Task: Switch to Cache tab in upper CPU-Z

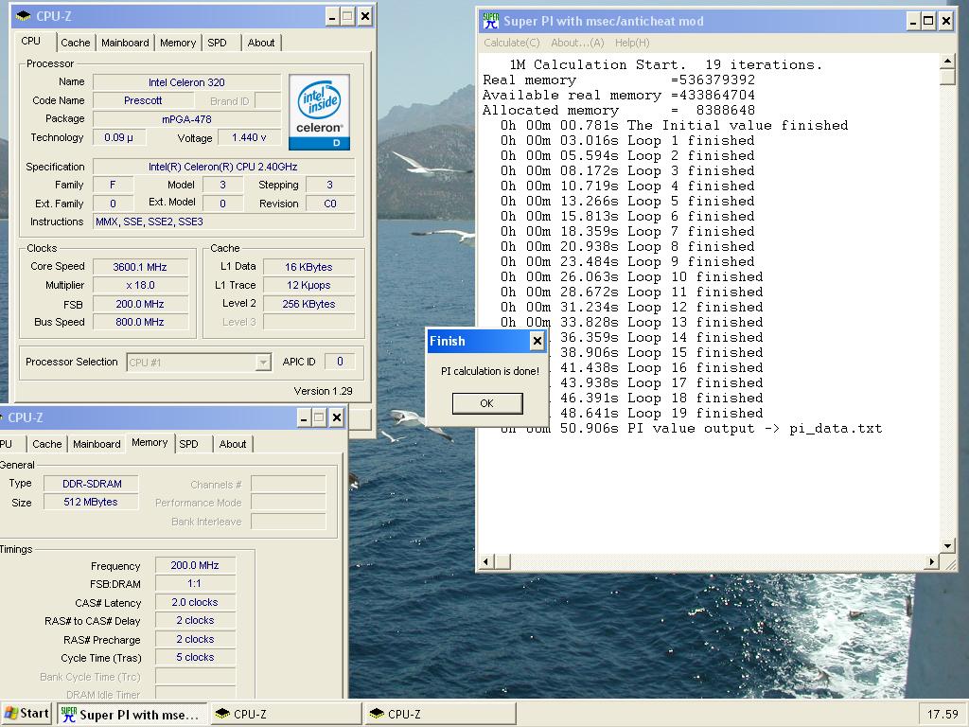Action: 76,43
